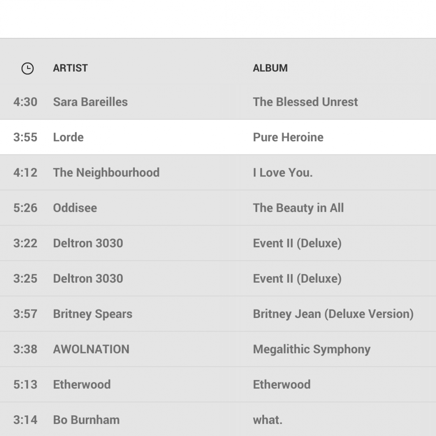The image size is (436, 436).
Task: Click the AWOLNATION artist name
Action: point(91,349)
